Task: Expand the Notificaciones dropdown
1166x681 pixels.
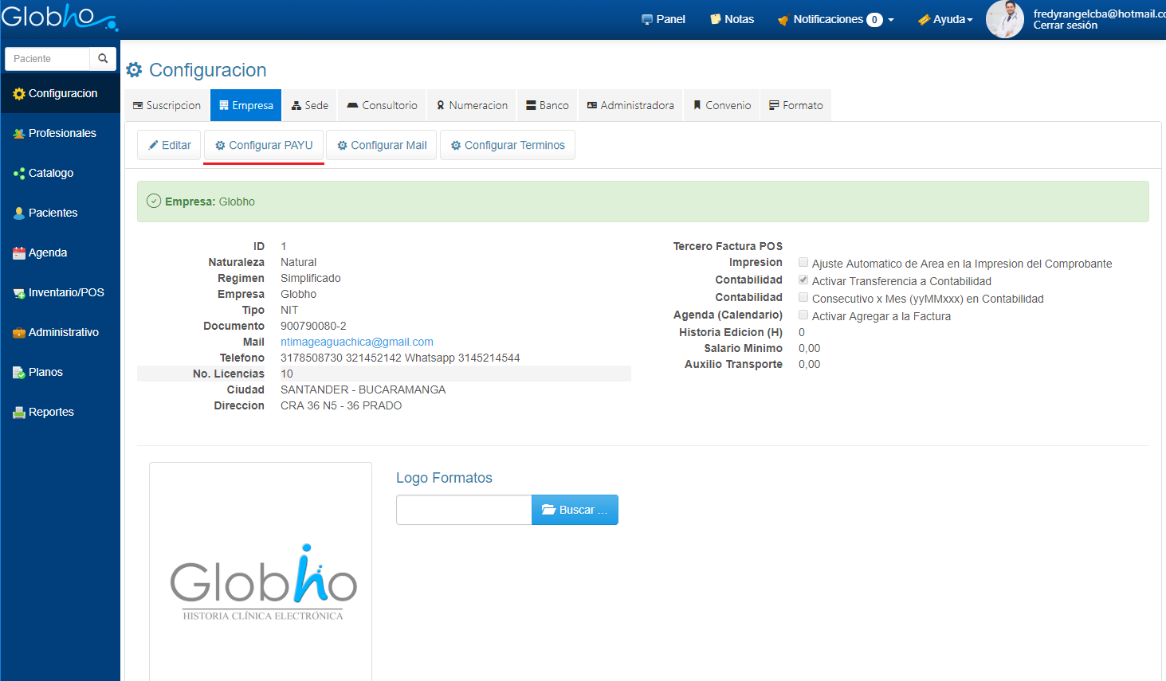Action: [835, 19]
